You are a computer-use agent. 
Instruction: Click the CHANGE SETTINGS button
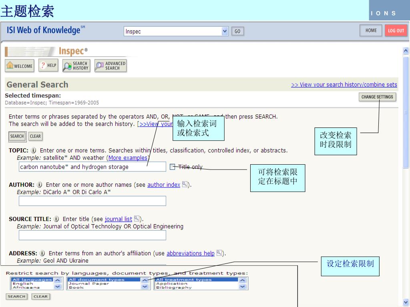377,97
